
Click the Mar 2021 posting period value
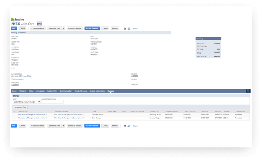point(94,44)
